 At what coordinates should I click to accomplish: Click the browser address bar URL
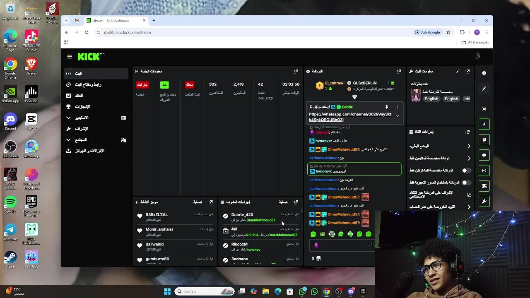pos(128,32)
